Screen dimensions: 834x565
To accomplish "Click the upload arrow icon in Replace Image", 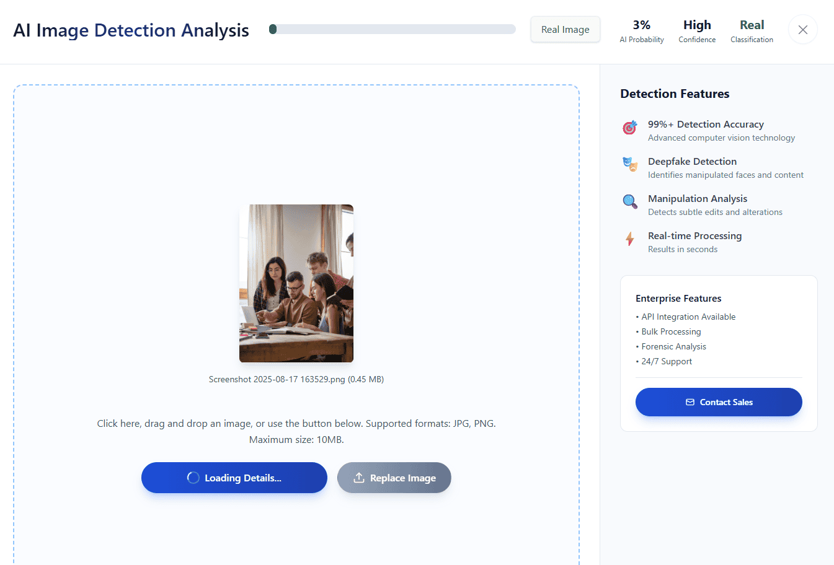I will 358,478.
